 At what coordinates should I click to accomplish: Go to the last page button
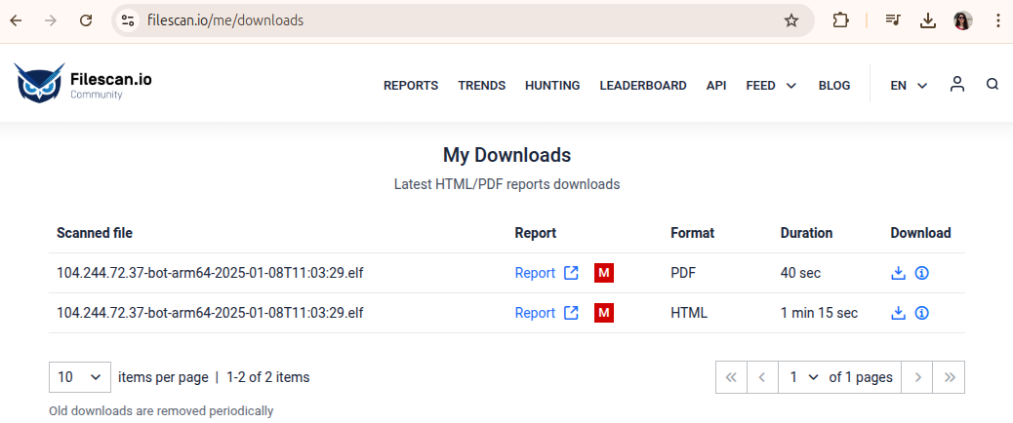[949, 377]
